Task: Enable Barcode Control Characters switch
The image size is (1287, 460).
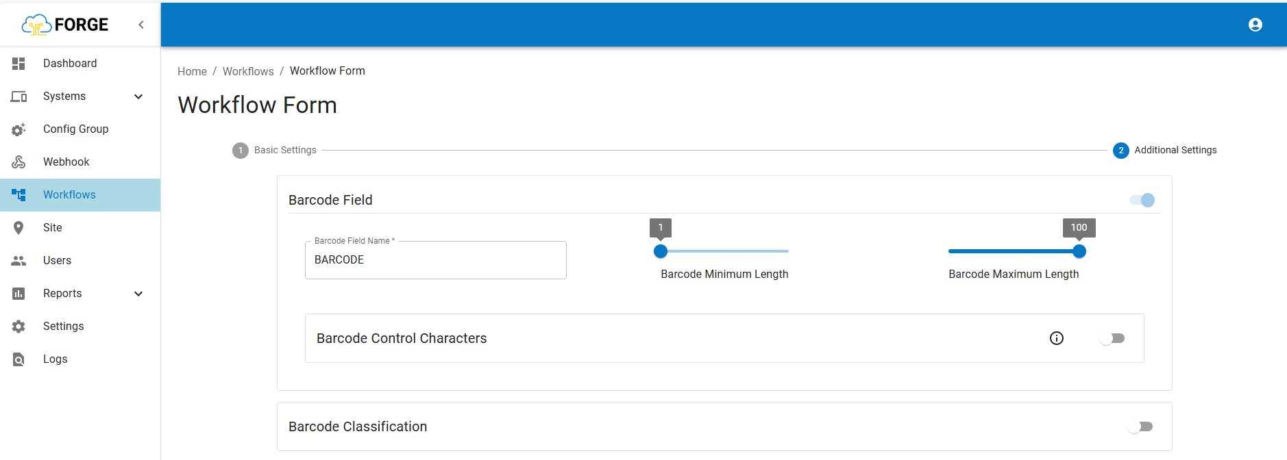Action: click(x=1112, y=338)
